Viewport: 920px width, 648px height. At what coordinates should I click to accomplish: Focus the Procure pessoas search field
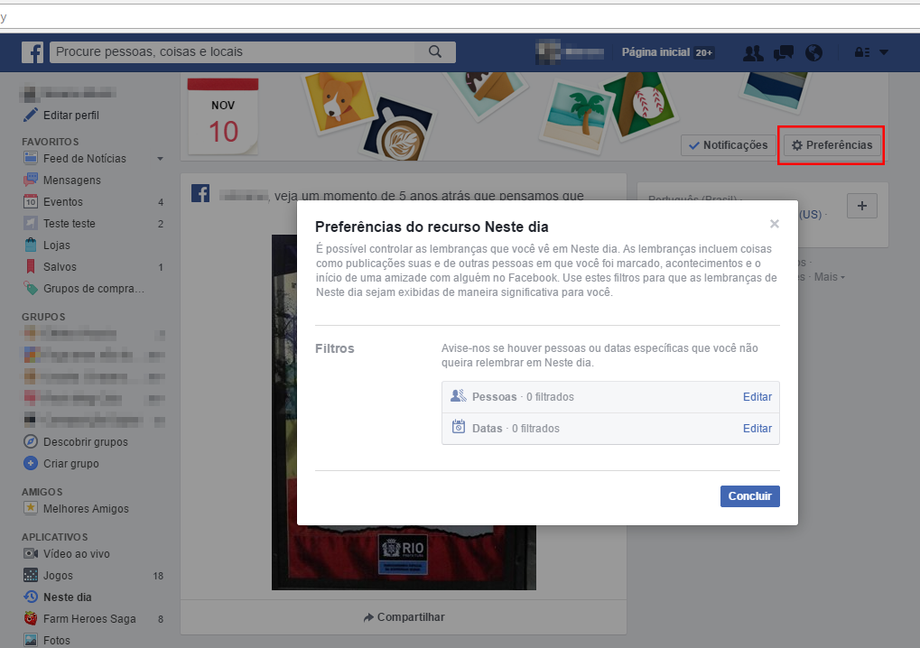[235, 52]
